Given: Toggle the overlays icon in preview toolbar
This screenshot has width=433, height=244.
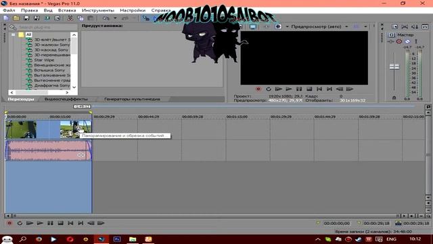Looking at the screenshot, I should coord(357,26).
